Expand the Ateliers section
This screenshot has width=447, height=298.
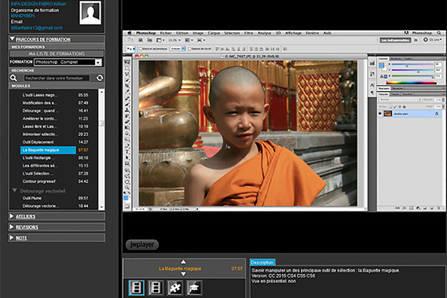click(11, 216)
